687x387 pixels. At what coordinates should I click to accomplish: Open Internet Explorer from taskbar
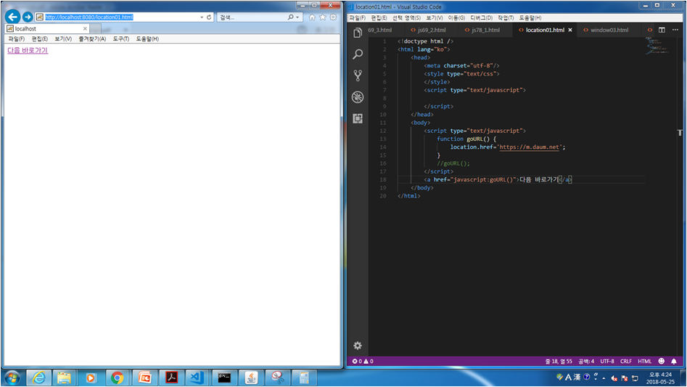pos(38,378)
